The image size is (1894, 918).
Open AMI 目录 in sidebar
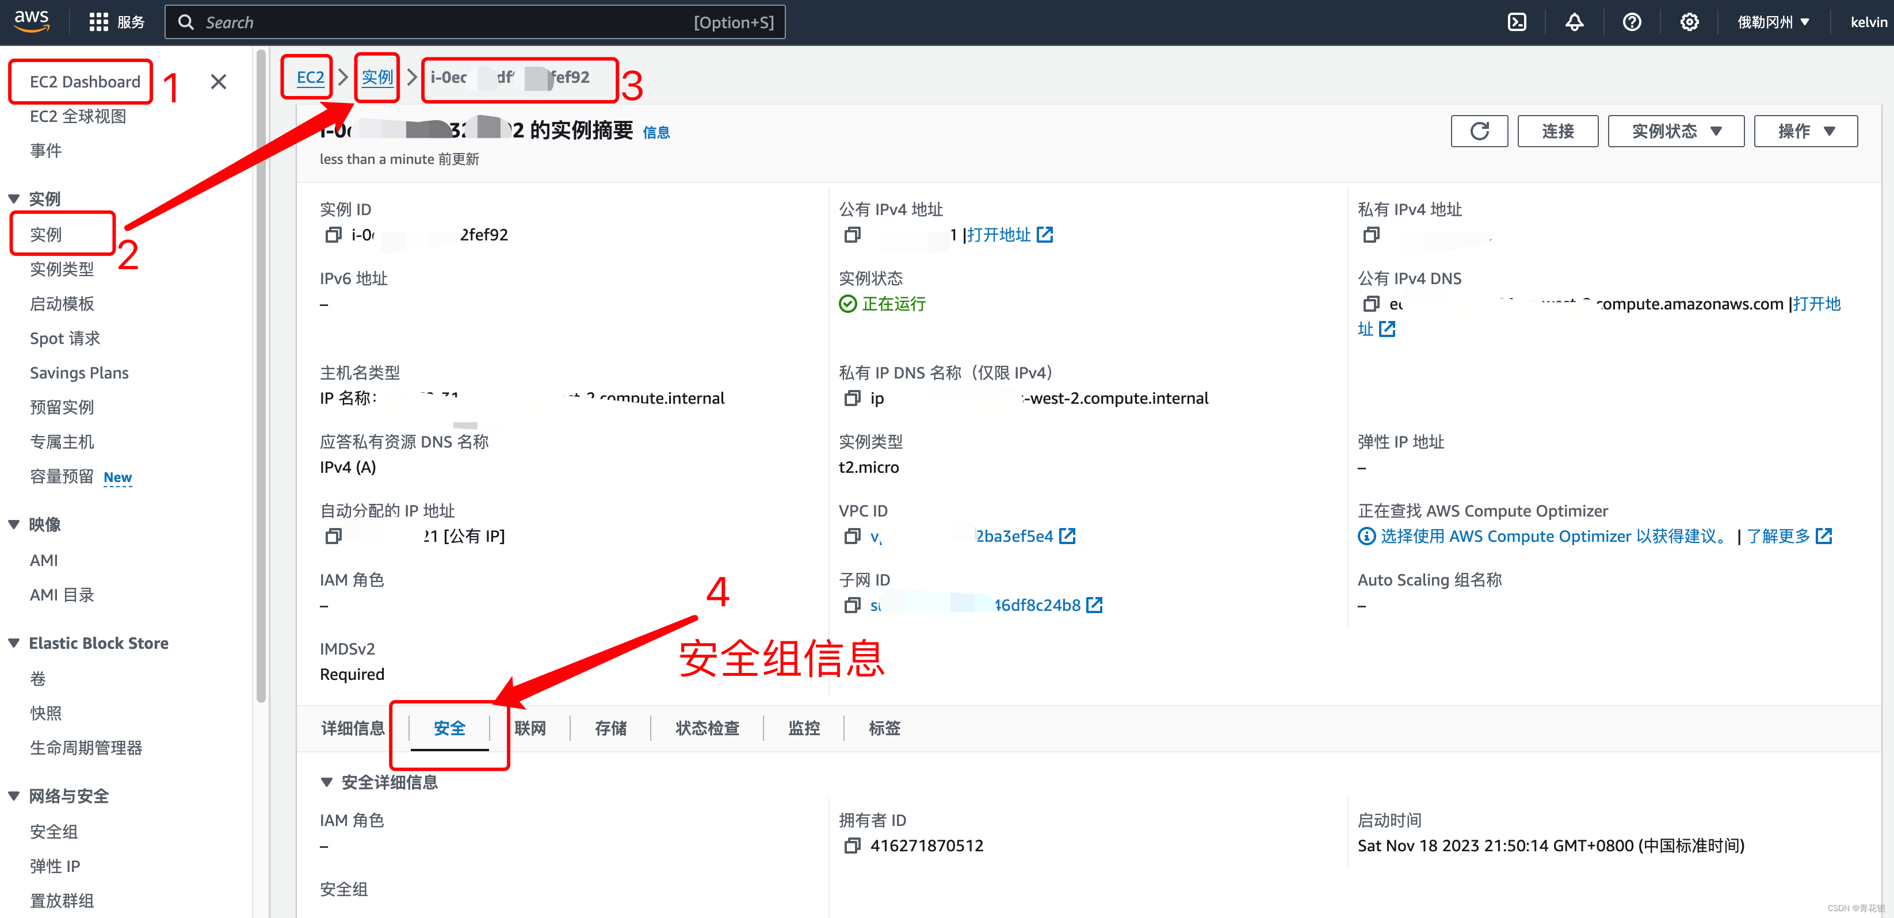[x=62, y=595]
